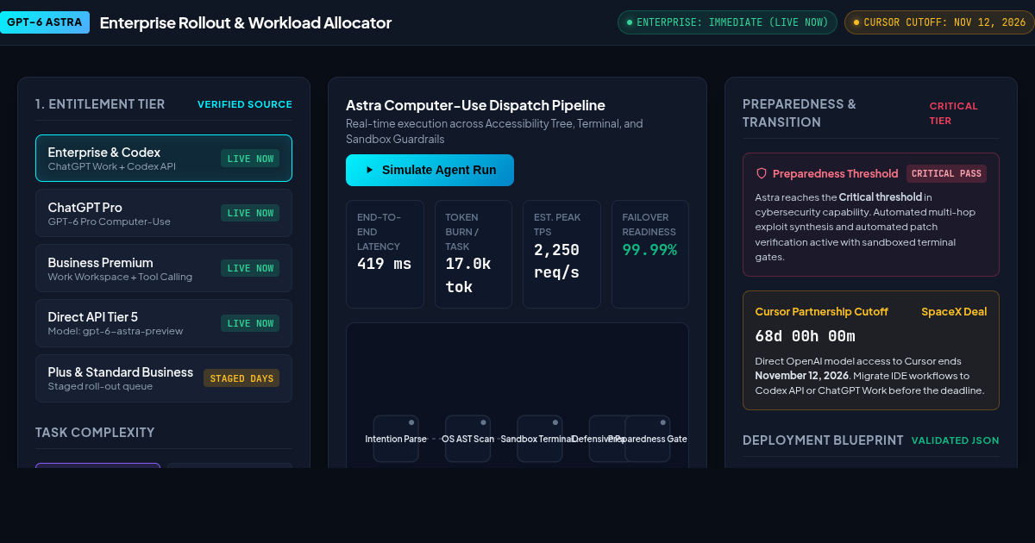
Task: Click the gpt-6-astra-preview model subtitle
Action: (x=116, y=331)
